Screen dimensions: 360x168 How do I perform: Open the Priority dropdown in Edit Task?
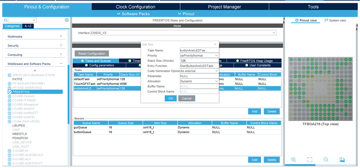(216, 55)
